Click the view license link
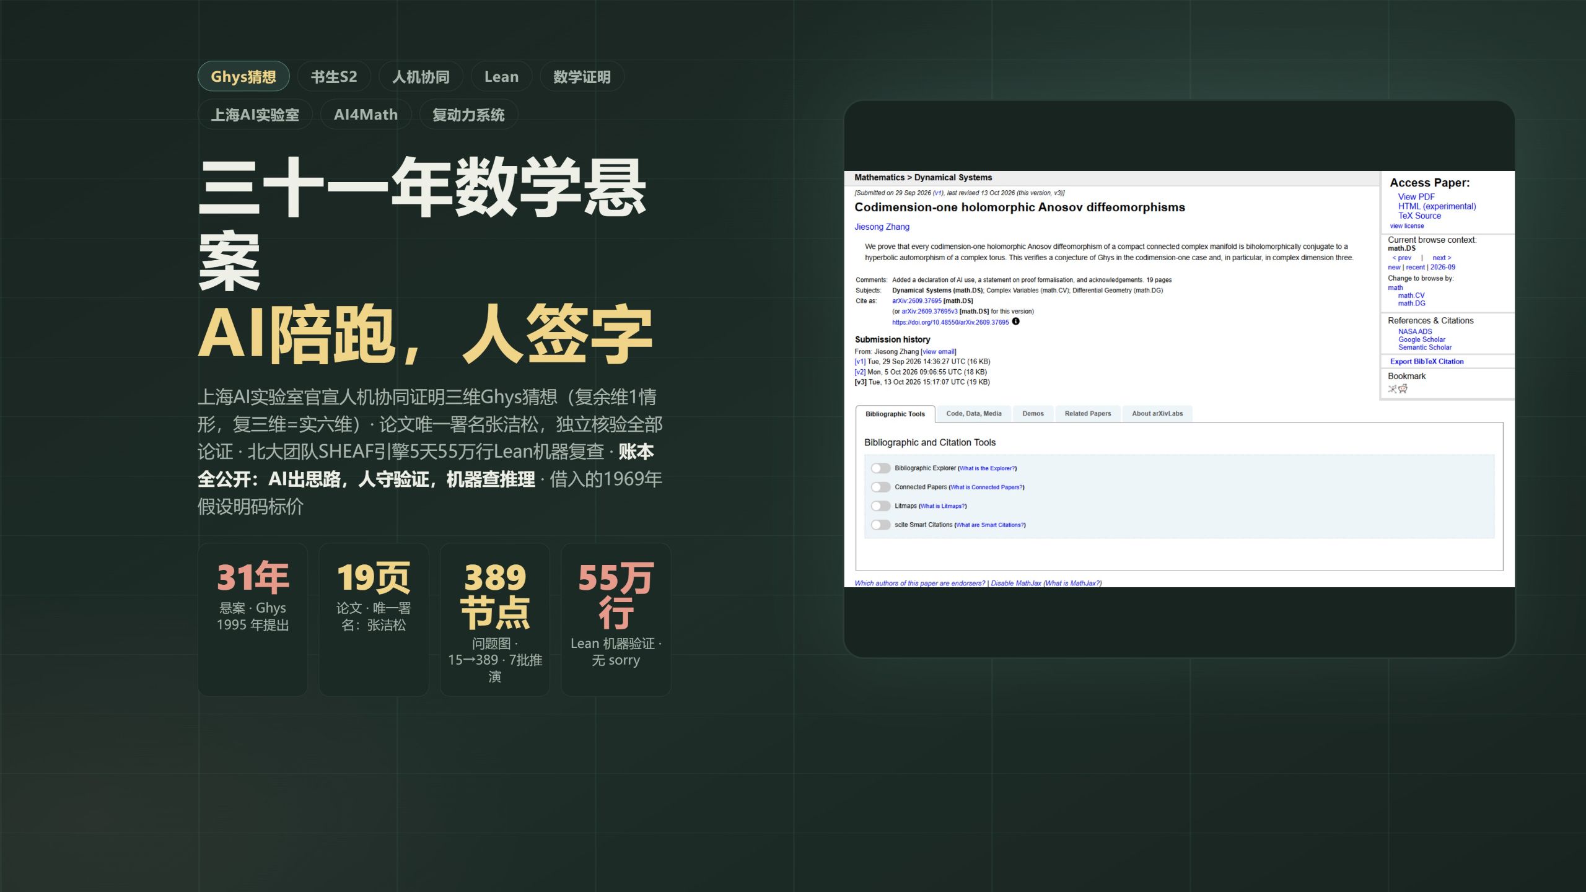Image resolution: width=1586 pixels, height=892 pixels. point(1406,226)
